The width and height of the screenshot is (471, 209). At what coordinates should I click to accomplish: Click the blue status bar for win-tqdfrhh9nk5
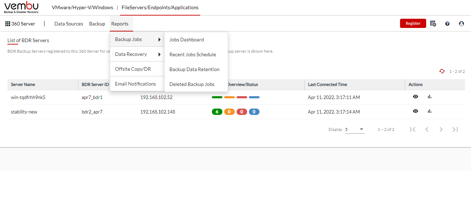[254, 97]
